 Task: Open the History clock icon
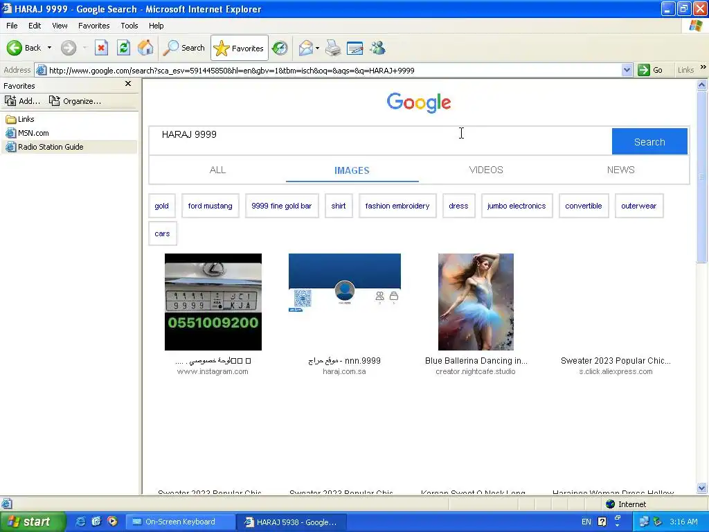[x=280, y=48]
